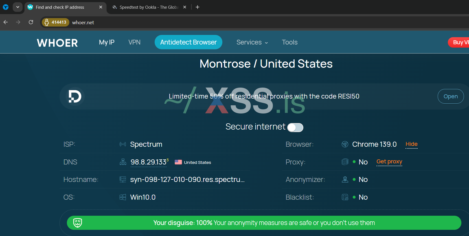Screen dimensions: 469x236
Task: Select the hostname syn-098-127-010-090.res.spectru... text
Action: point(187,180)
